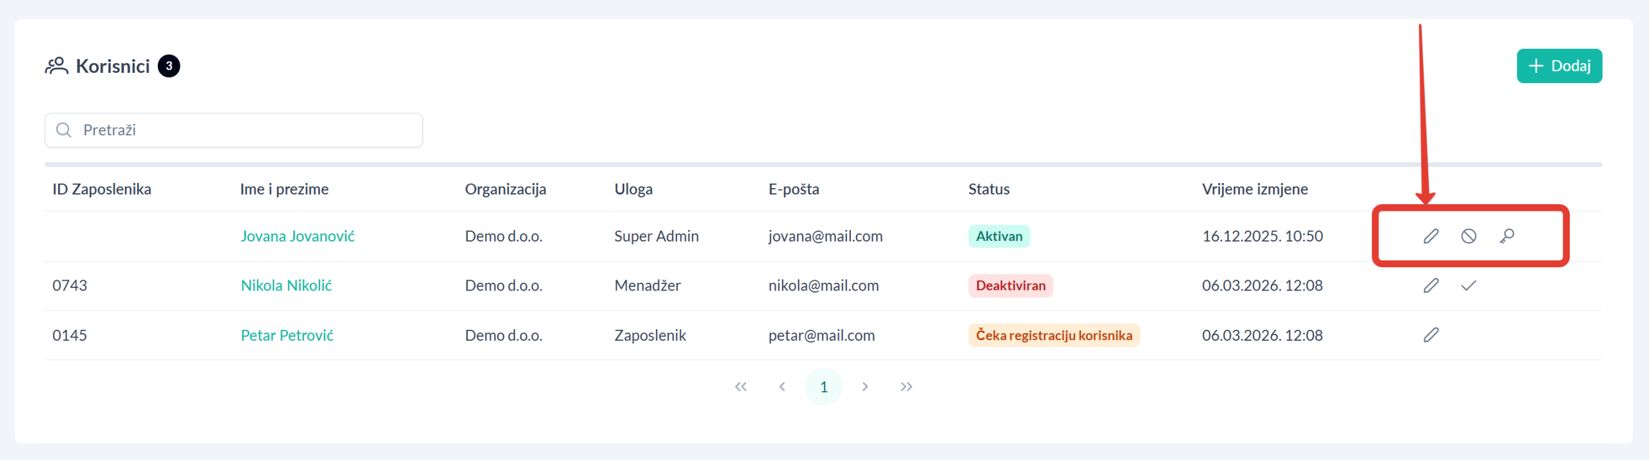Click into the Pretraži search field

245,130
